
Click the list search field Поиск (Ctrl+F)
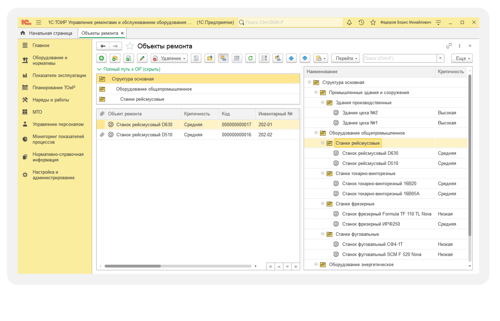click(400, 58)
